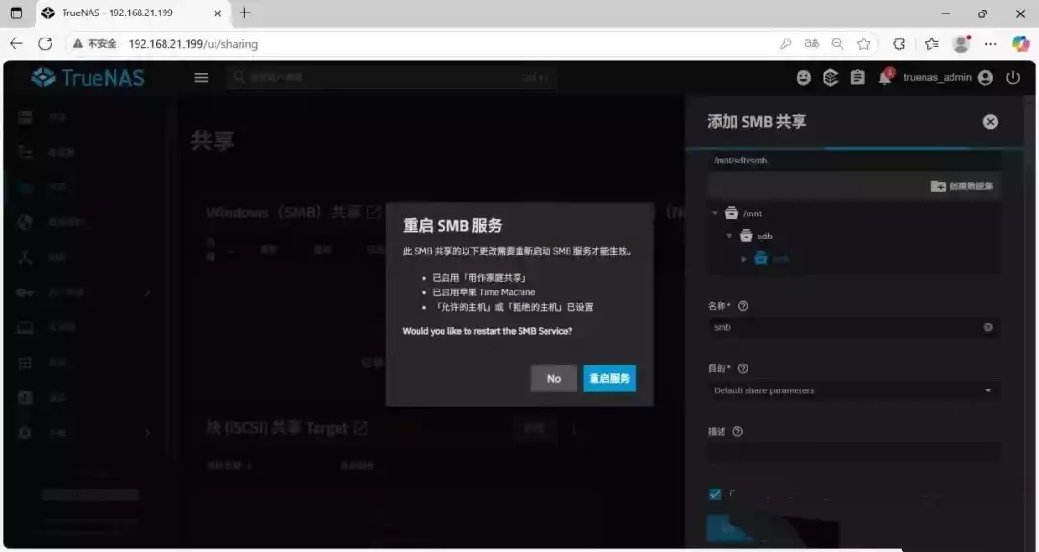The height and width of the screenshot is (552, 1039).
Task: Expand the smb dataset tree node
Action: tap(744, 259)
